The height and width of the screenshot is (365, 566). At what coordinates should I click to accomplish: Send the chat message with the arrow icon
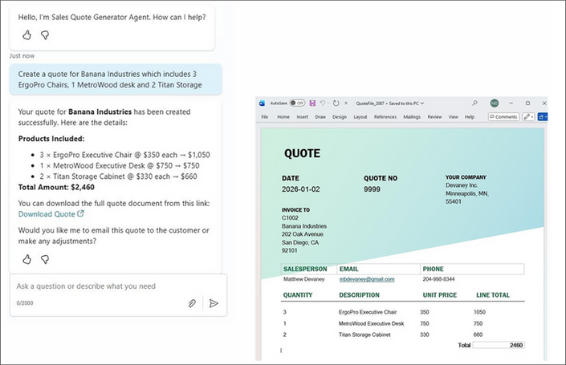pyautogui.click(x=214, y=303)
